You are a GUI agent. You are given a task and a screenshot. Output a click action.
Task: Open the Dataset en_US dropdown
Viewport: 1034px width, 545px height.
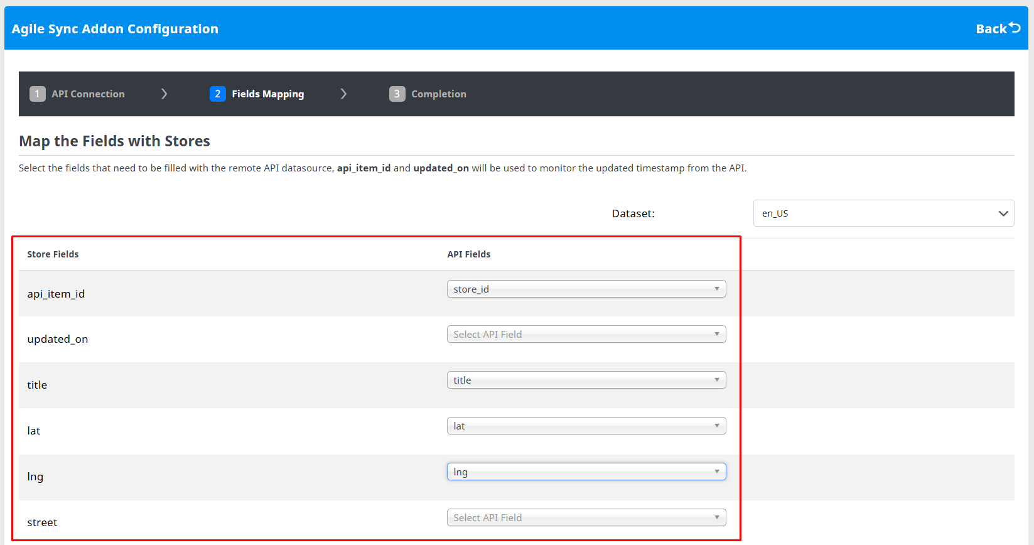click(x=883, y=213)
